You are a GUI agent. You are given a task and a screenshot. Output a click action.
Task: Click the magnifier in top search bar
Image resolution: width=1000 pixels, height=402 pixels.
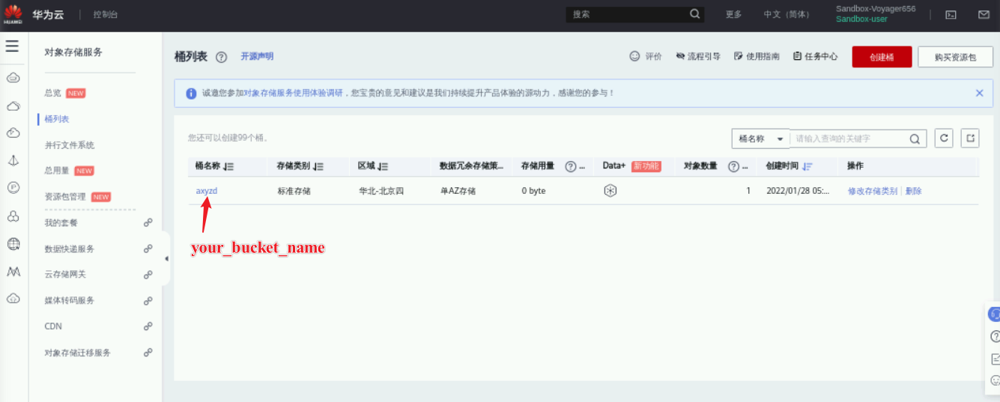pyautogui.click(x=695, y=14)
